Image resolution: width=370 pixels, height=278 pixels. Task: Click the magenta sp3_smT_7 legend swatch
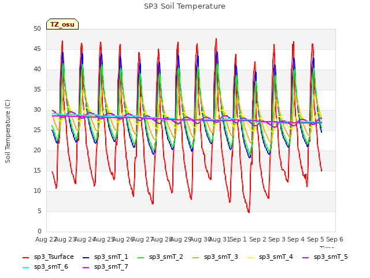(86, 268)
